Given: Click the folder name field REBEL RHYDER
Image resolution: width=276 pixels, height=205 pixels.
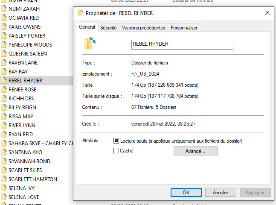Looking at the screenshot, I should (182, 44).
